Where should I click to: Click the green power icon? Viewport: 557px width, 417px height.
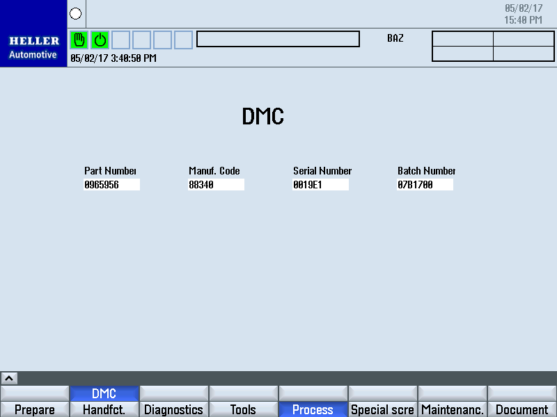click(100, 40)
